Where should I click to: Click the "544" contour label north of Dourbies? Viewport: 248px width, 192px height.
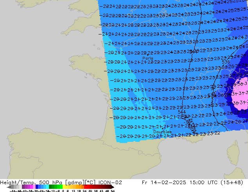point(182,112)
